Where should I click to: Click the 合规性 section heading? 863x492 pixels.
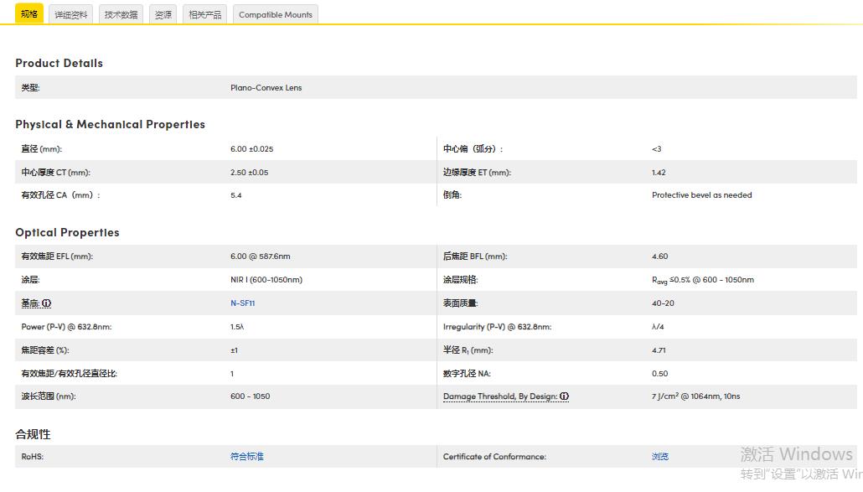click(33, 434)
